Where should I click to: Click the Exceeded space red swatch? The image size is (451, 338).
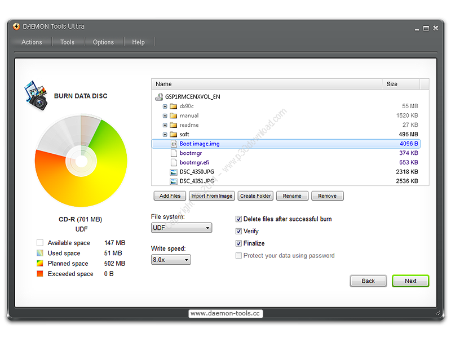(x=40, y=274)
